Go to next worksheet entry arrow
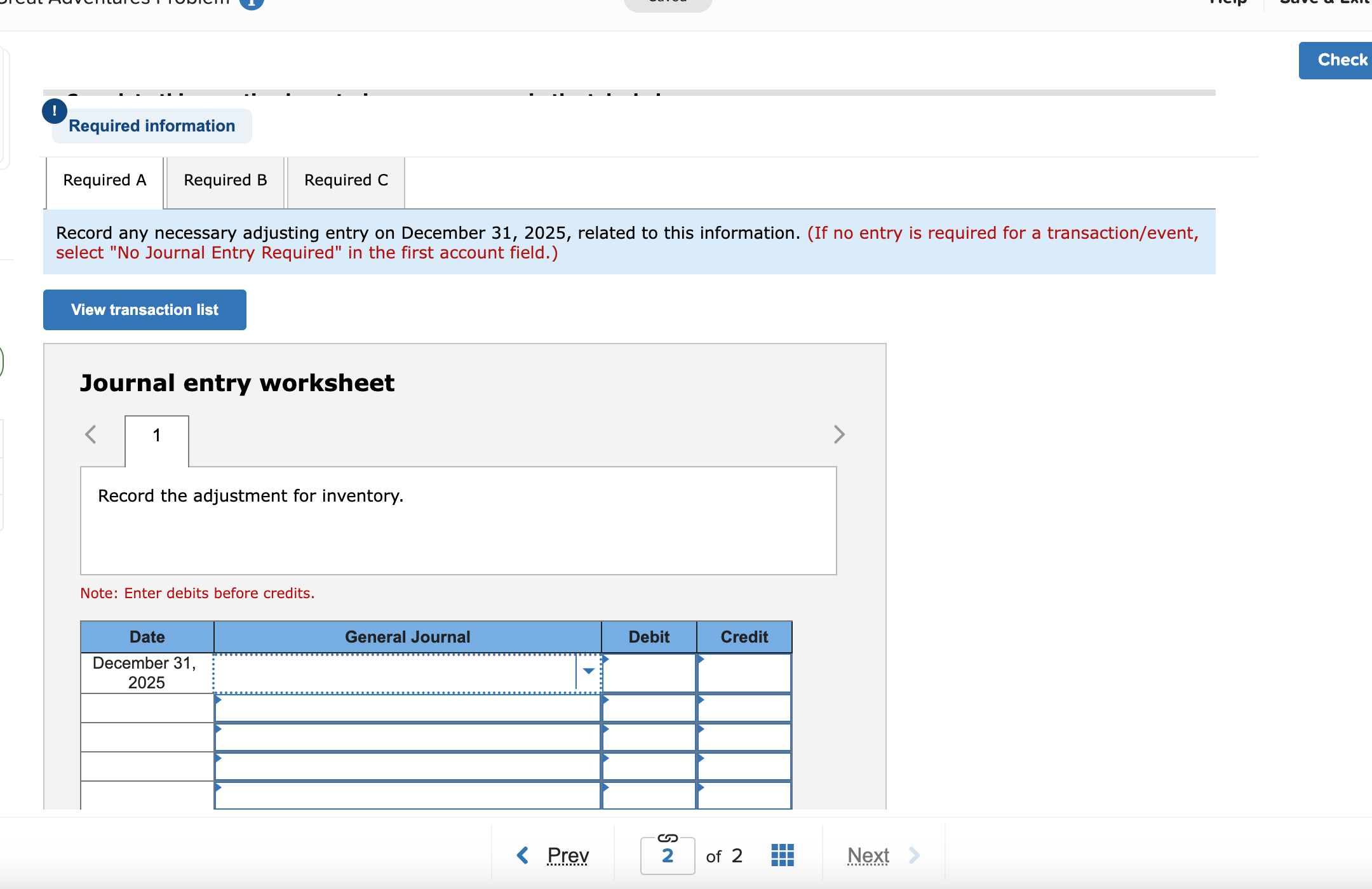The width and height of the screenshot is (1372, 889). 839,434
